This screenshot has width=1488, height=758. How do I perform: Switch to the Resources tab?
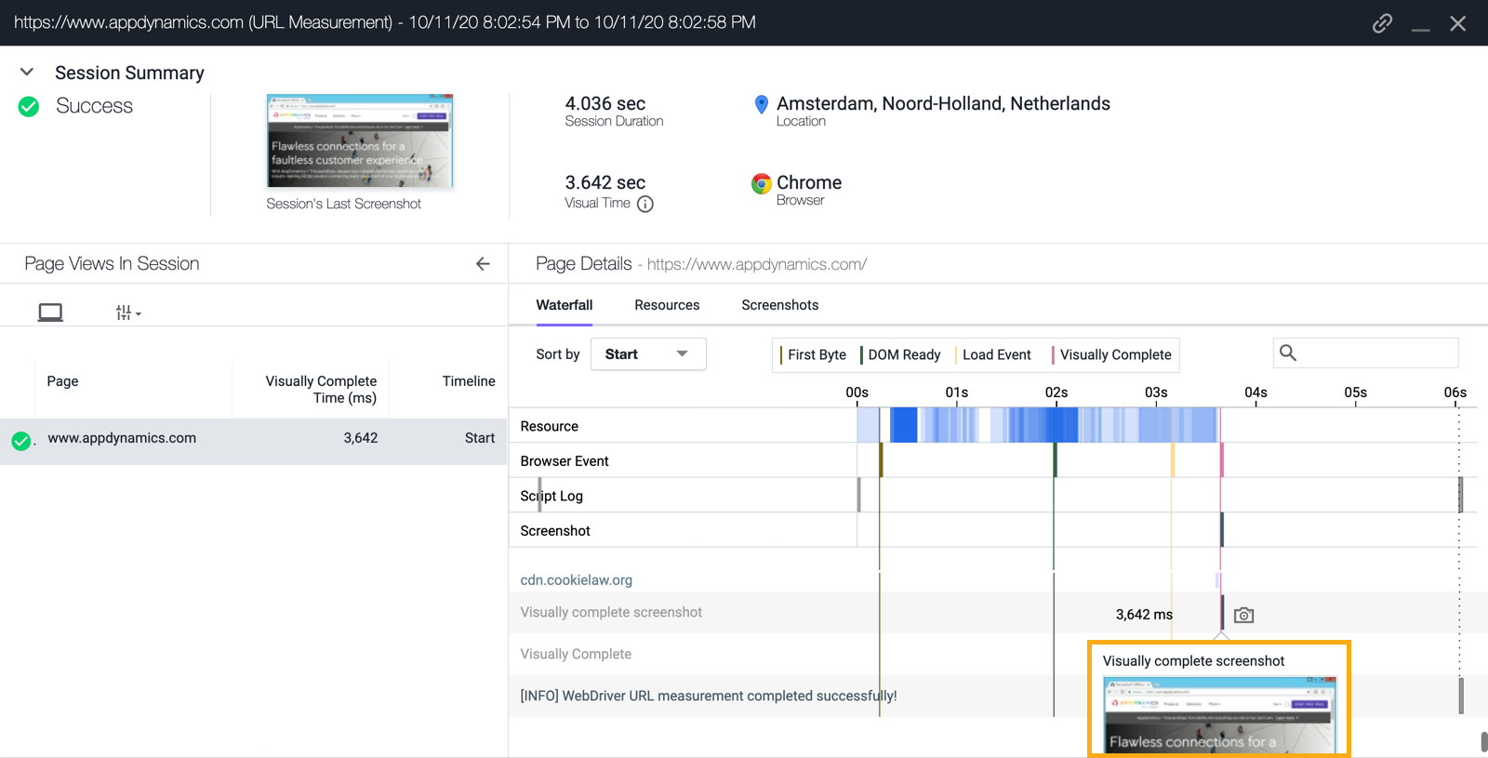point(667,305)
